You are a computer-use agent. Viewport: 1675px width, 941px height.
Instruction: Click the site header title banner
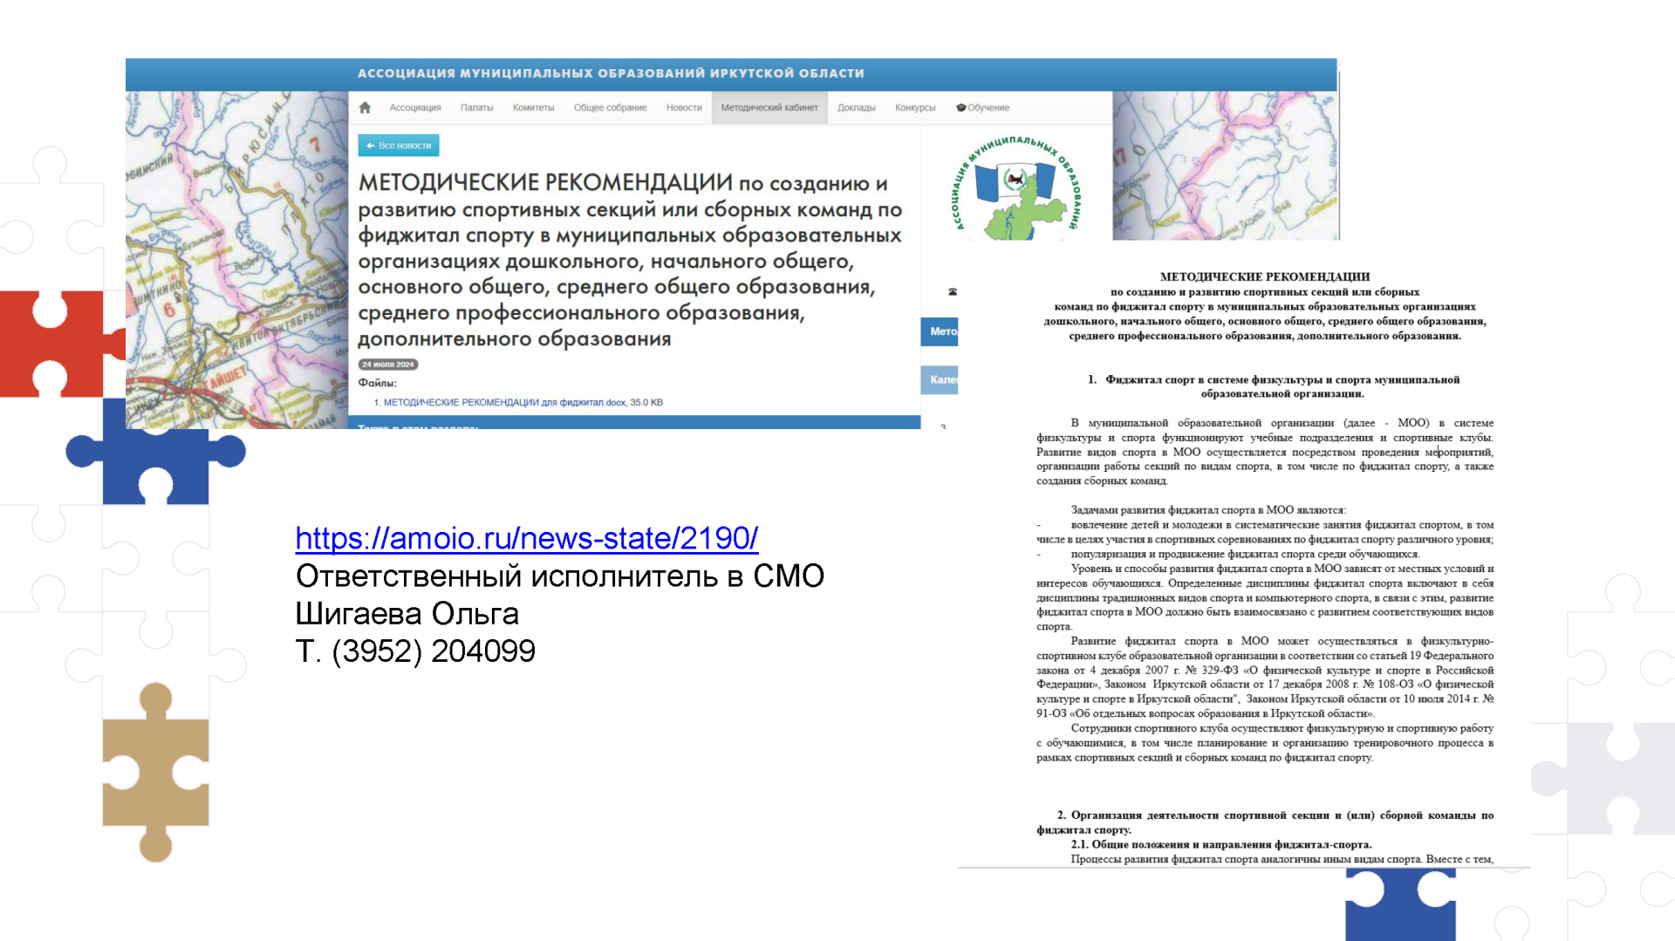pos(611,73)
